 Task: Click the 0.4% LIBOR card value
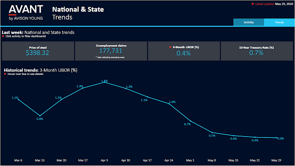(x=183, y=53)
